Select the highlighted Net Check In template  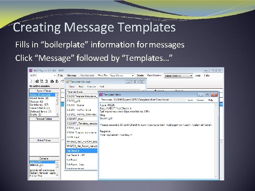pyautogui.click(x=82, y=151)
